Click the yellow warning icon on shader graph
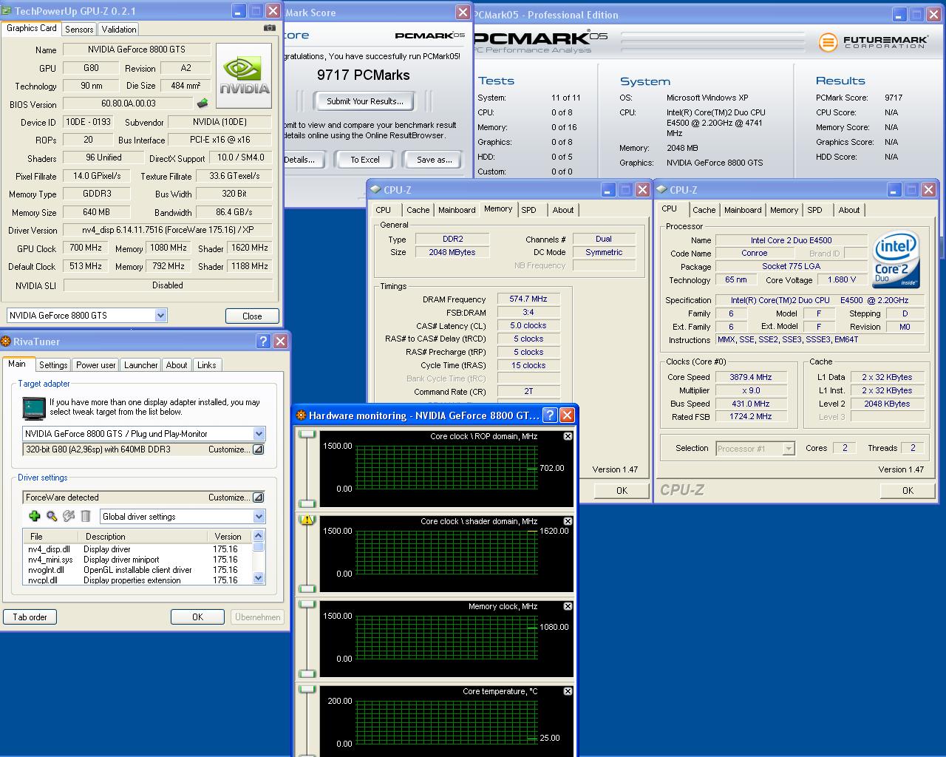Viewport: 946px width, 757px height. (x=307, y=520)
